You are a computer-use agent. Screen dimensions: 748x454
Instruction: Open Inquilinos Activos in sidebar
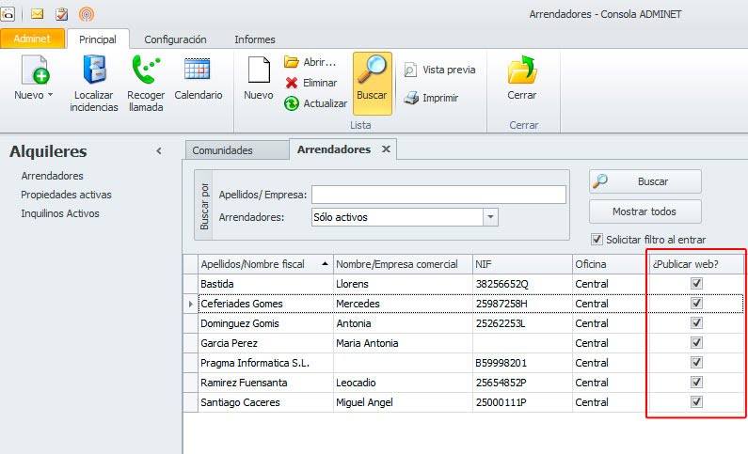click(60, 213)
